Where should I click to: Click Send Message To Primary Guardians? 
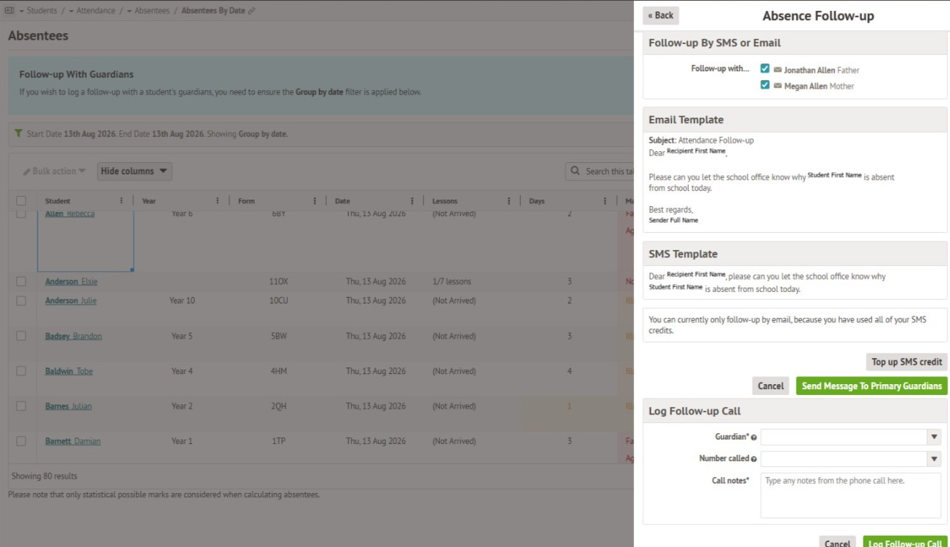(871, 386)
